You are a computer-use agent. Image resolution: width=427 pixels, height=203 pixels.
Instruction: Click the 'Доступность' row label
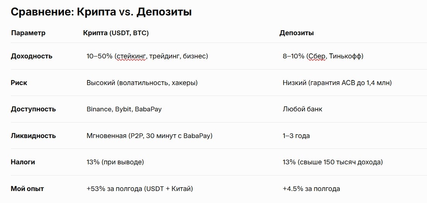click(33, 109)
